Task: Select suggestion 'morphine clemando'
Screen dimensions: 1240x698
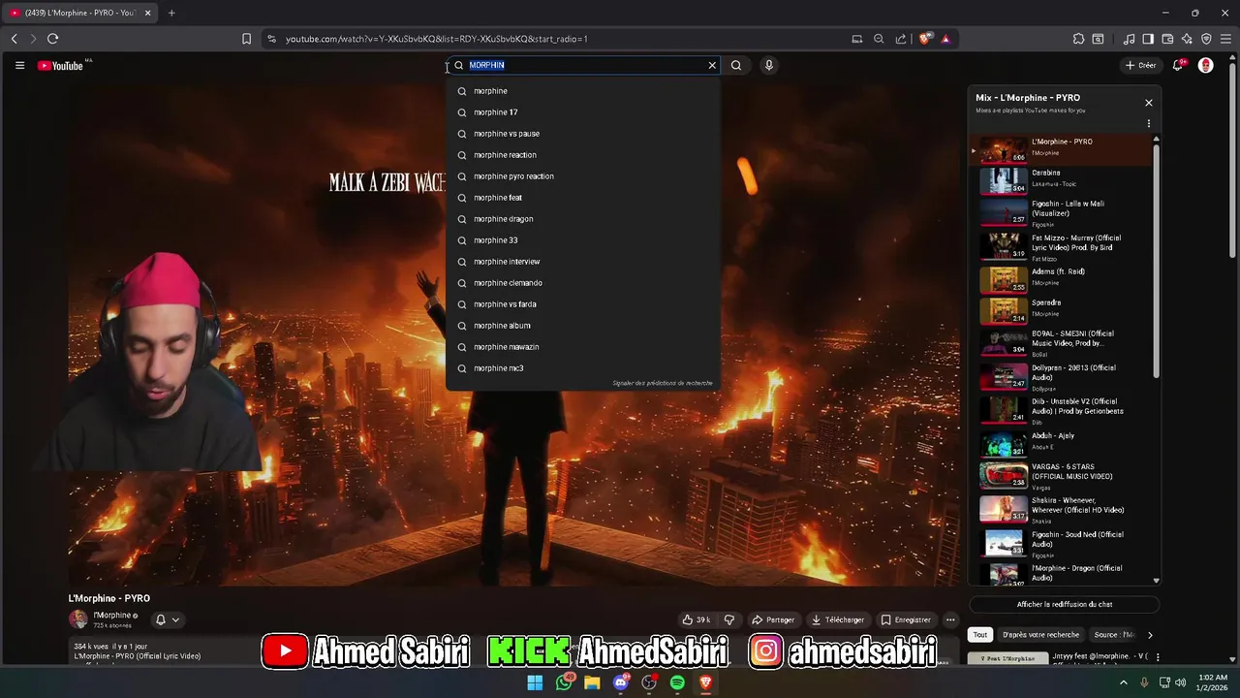Action: coord(582,283)
